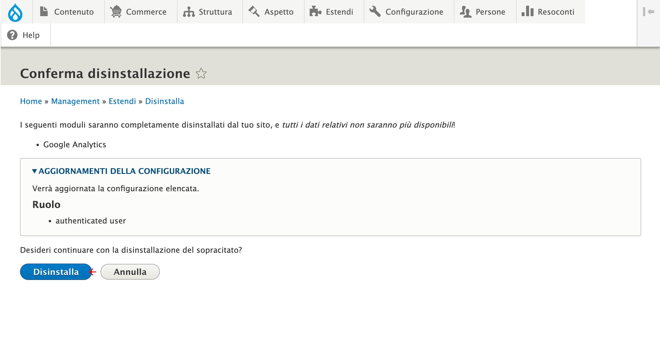The width and height of the screenshot is (660, 349).
Task: Follow the Disinstalla breadcrumb link
Action: [x=164, y=101]
